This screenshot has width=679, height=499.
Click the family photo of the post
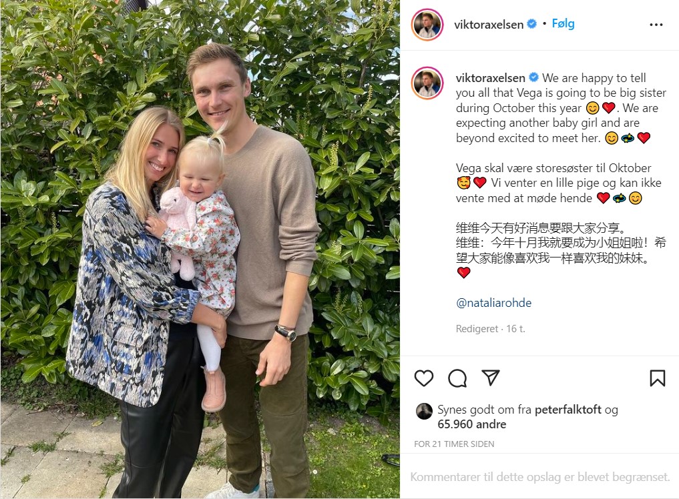(200, 249)
